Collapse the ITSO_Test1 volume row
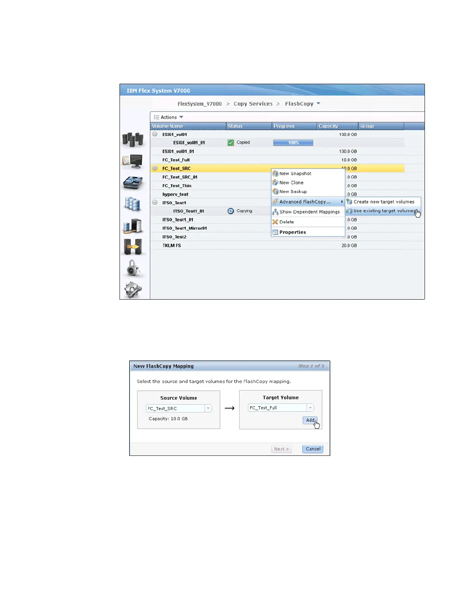Screen dimensions: 475x614 155,202
